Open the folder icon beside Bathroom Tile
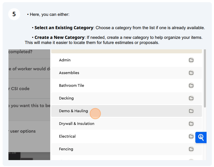The height and width of the screenshot is (167, 214). coord(191,85)
